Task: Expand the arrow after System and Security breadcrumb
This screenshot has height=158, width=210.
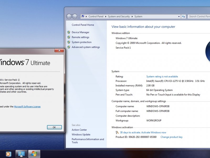Action: (x=132, y=17)
